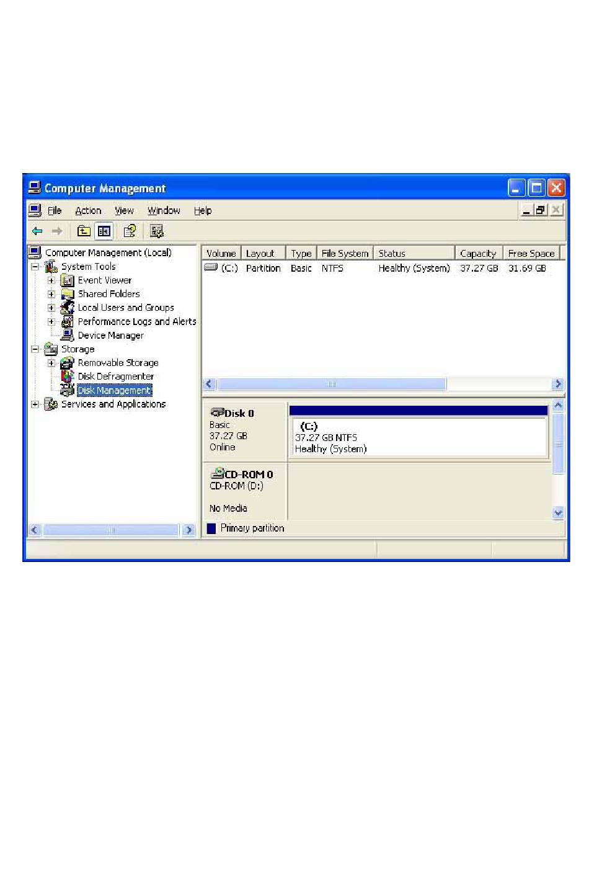This screenshot has height=874, width=589.
Task: Click console tree scrollbar right arrow
Action: [189, 530]
